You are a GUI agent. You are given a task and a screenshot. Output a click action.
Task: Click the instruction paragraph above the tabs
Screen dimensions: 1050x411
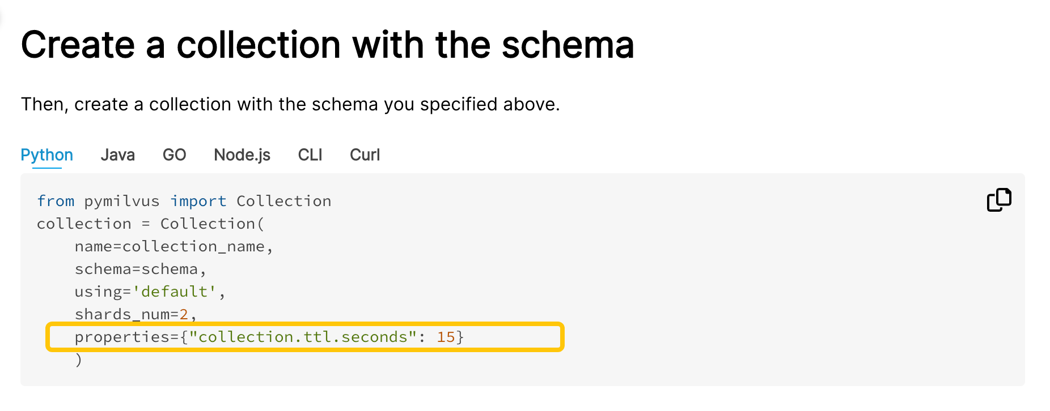click(290, 104)
